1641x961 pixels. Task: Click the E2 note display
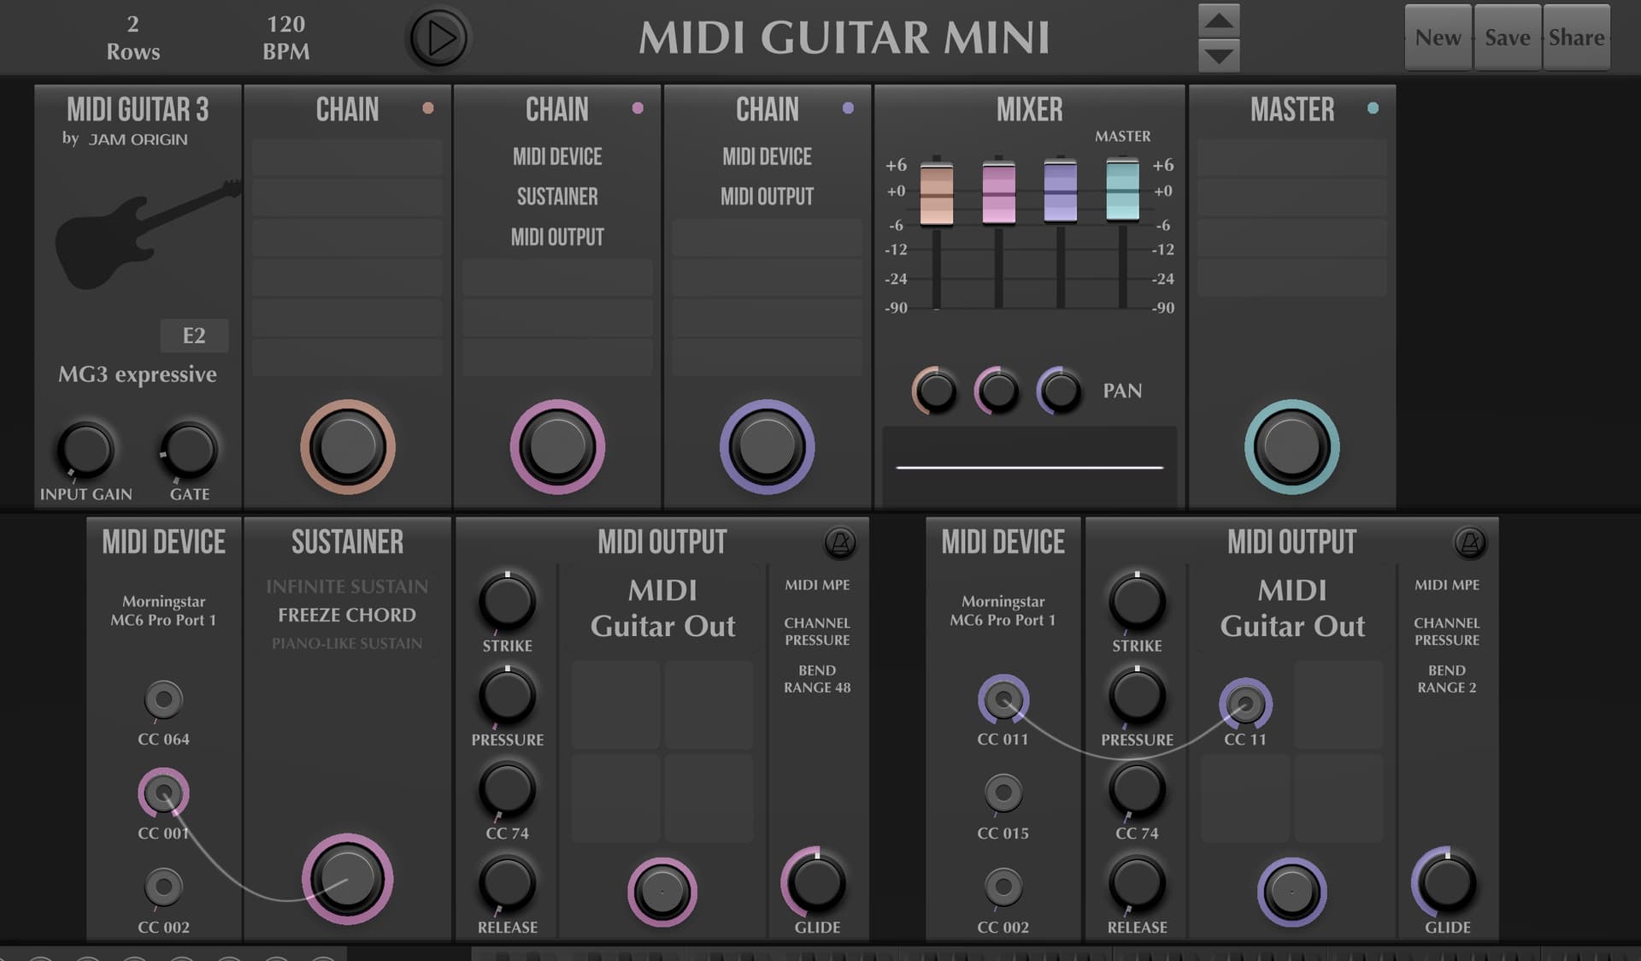point(194,335)
